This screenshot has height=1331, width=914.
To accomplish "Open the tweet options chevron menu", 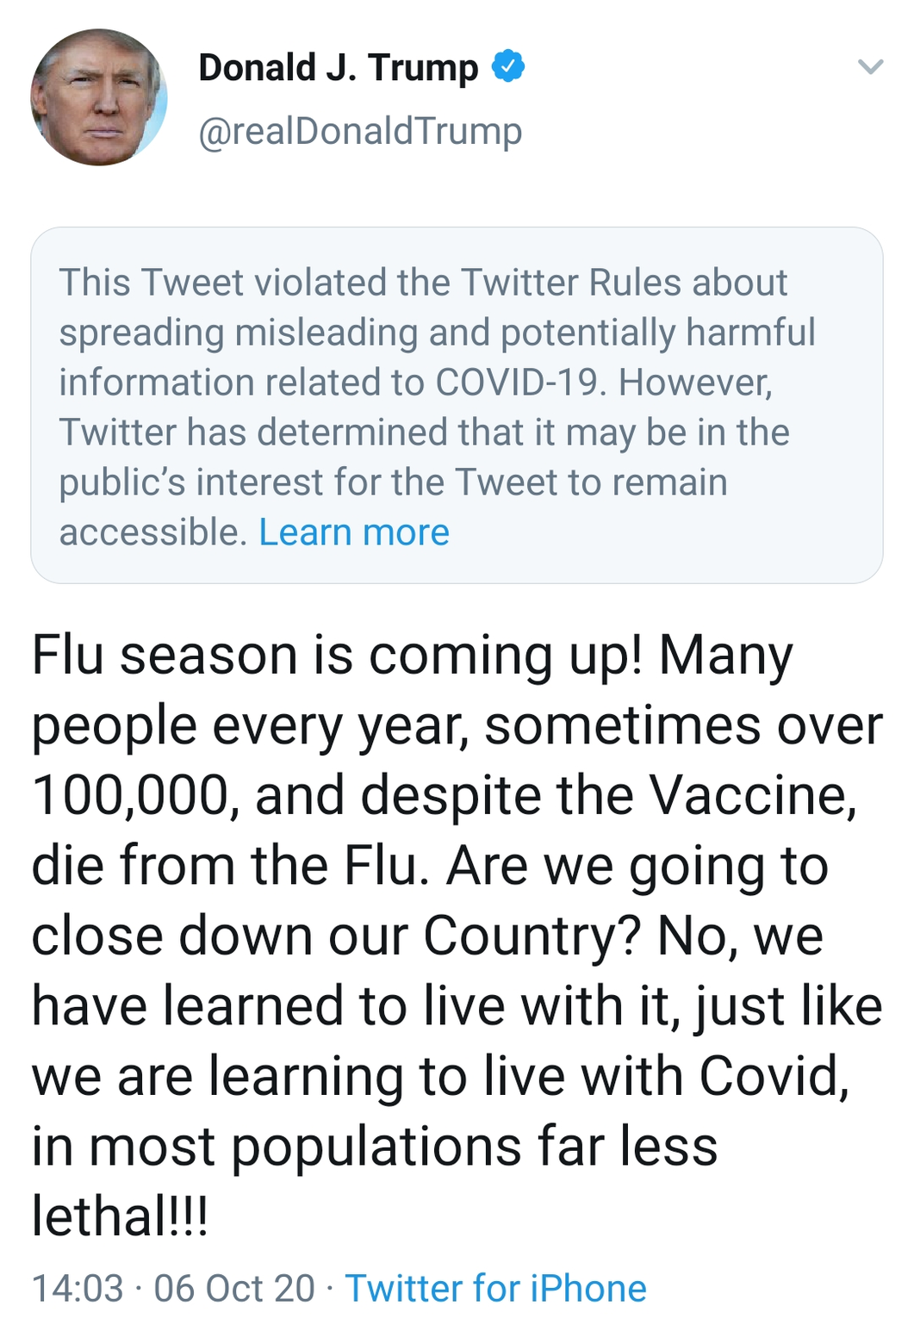I will pos(871,67).
